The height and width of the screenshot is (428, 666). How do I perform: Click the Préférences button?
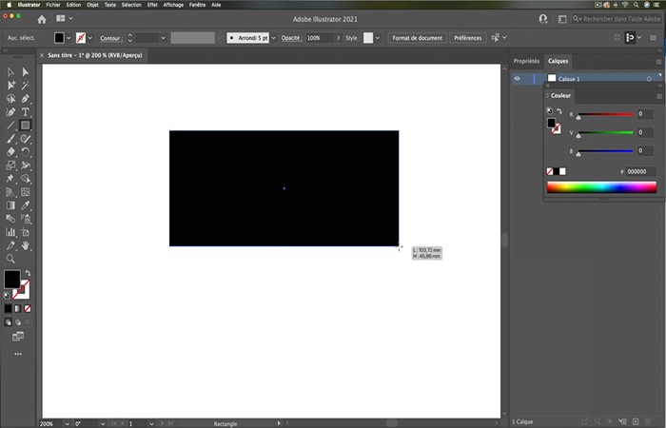tap(467, 38)
